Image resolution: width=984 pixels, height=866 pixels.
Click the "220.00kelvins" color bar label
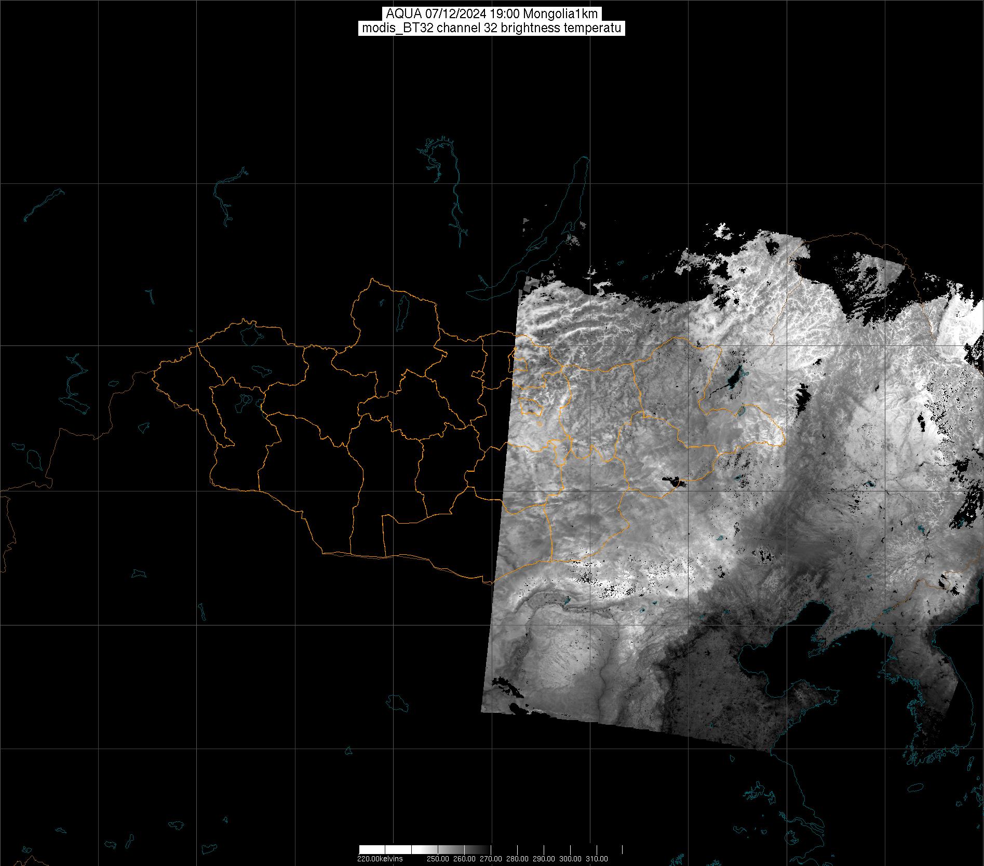click(x=380, y=859)
